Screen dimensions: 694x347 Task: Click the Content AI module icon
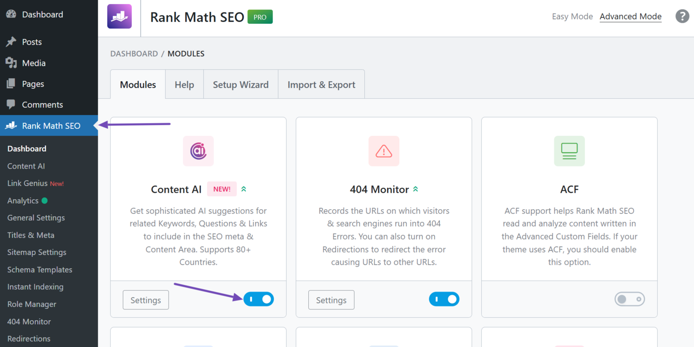[x=198, y=151]
